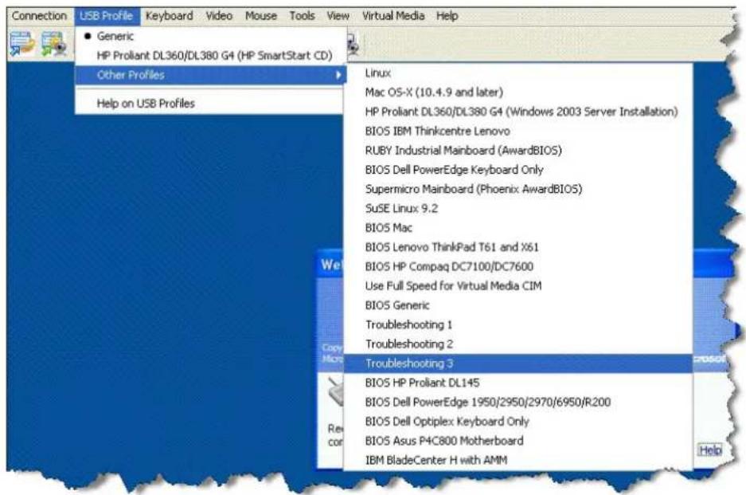Expand the Other Profiles submenu
The image size is (746, 495).
pyautogui.click(x=210, y=75)
